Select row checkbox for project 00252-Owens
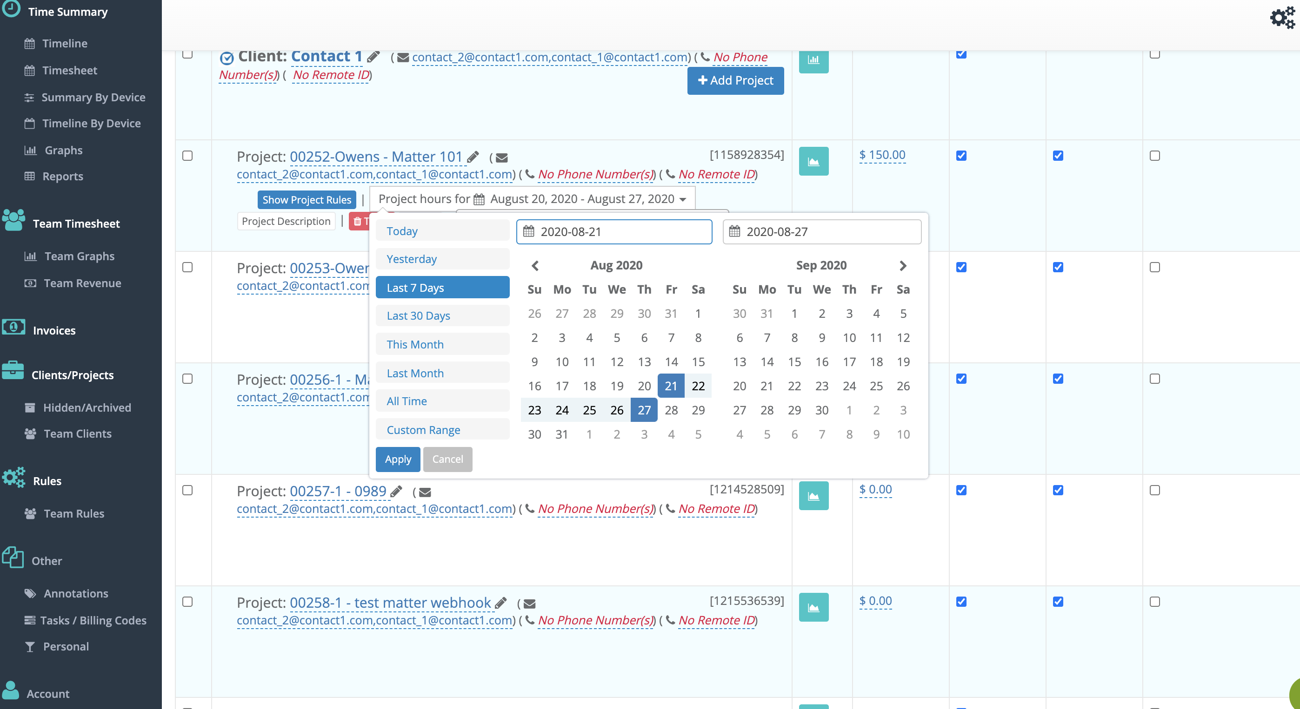 (187, 155)
